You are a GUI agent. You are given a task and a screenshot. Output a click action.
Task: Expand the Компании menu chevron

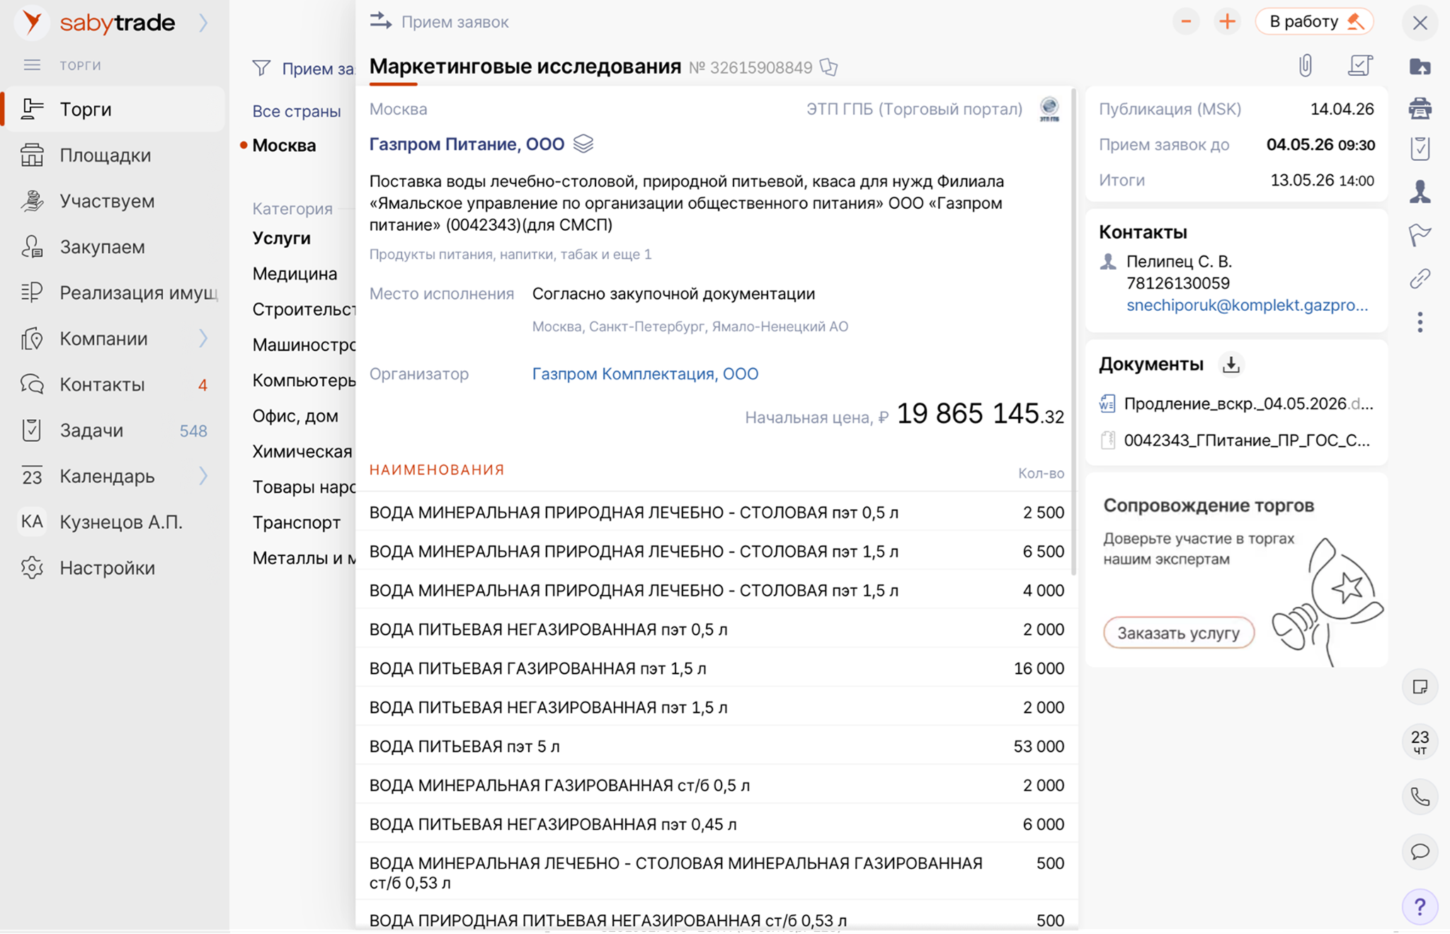(x=204, y=338)
